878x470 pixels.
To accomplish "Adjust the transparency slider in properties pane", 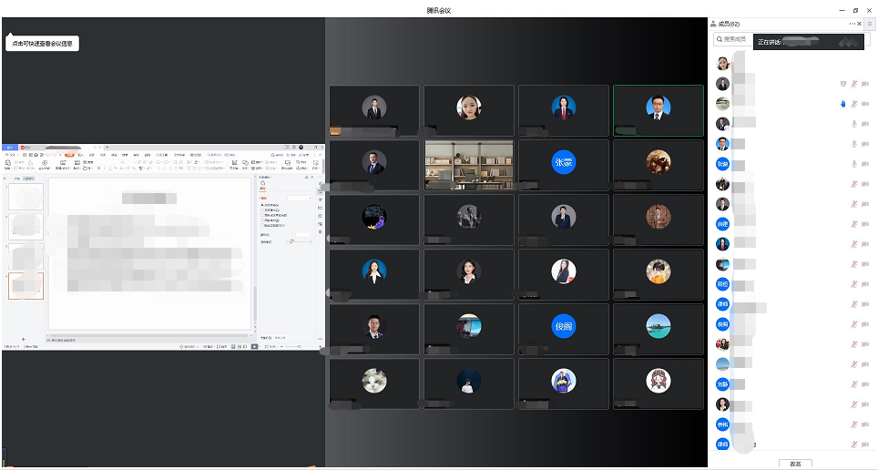I will point(293,241).
